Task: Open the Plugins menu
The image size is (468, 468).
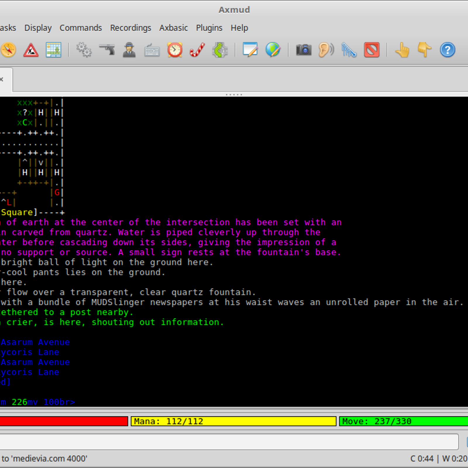Action: pyautogui.click(x=209, y=28)
